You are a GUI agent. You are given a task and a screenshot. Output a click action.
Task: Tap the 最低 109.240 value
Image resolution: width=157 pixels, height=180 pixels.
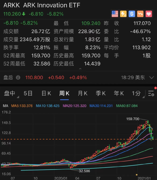pyautogui.click(x=91, y=23)
